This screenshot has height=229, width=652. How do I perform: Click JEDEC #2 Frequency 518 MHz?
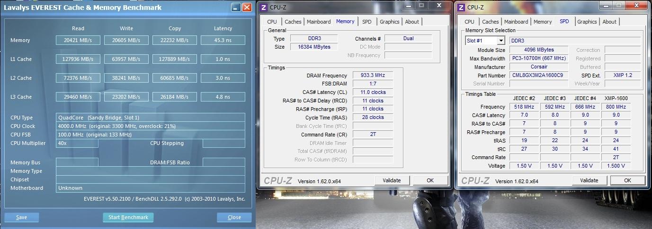pos(524,107)
